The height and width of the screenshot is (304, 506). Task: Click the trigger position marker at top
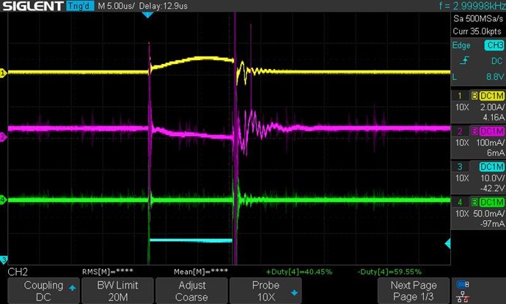(x=147, y=15)
